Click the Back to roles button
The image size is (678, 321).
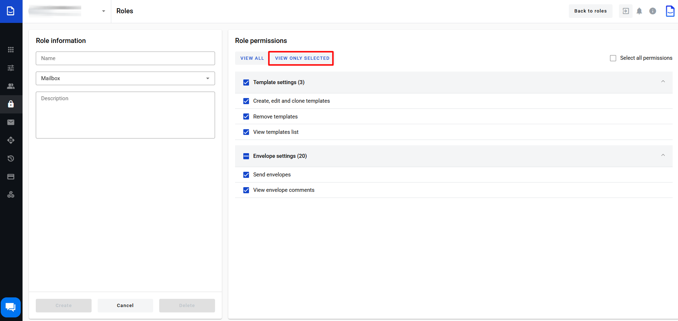[x=590, y=11]
